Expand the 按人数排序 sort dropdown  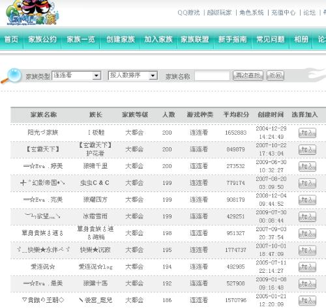(133, 76)
